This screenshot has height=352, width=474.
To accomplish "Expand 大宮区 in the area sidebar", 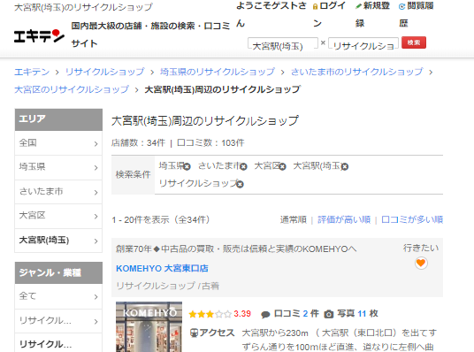I will click(58, 216).
